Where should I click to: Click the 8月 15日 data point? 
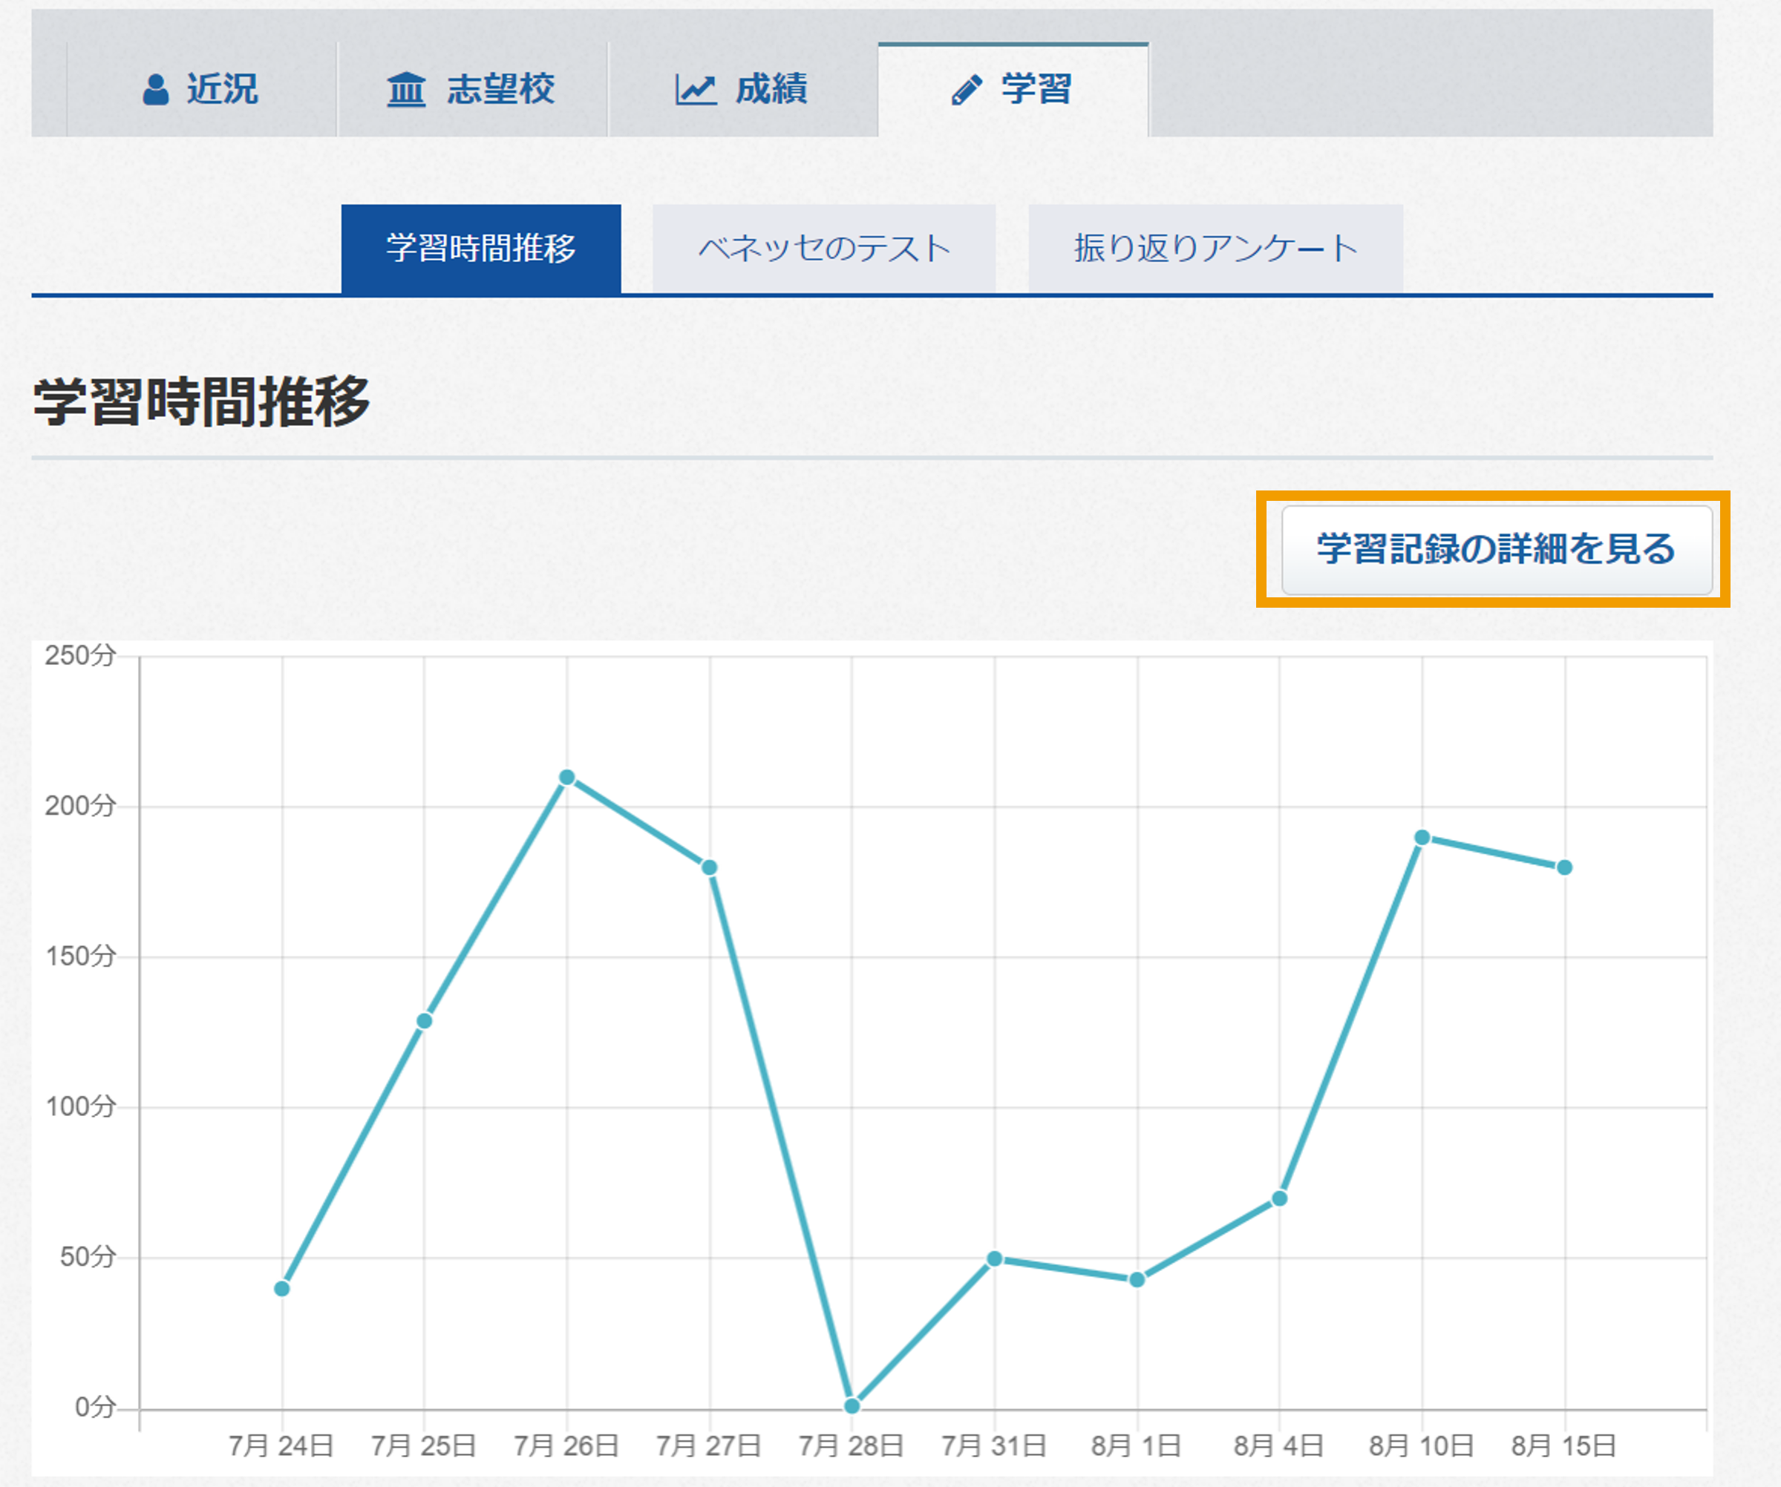[1565, 867]
